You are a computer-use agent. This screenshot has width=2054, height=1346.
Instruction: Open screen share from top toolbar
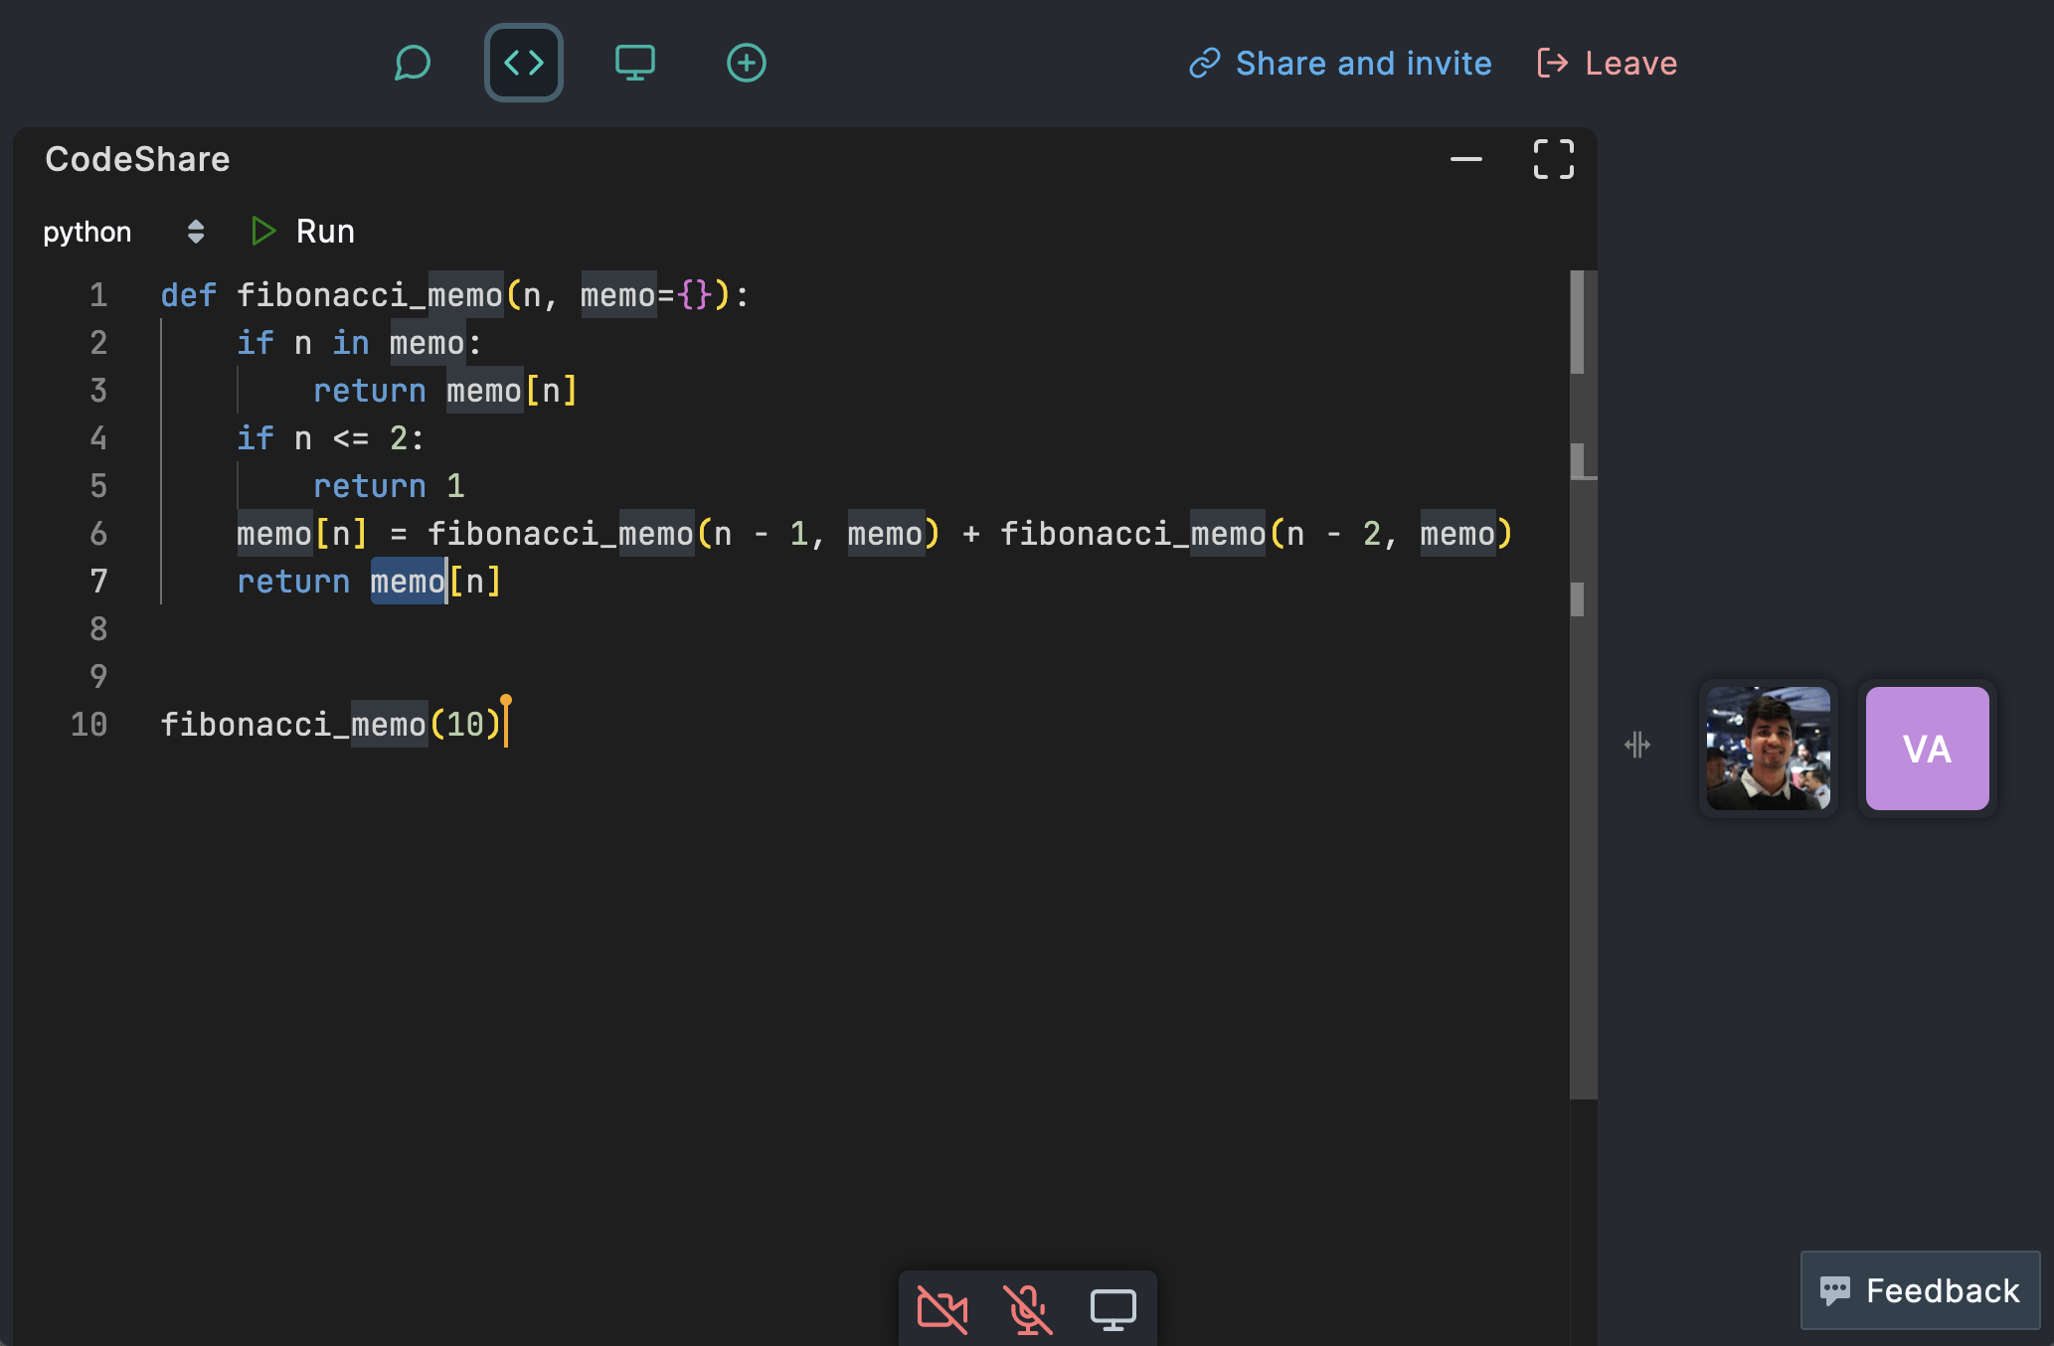click(x=635, y=64)
